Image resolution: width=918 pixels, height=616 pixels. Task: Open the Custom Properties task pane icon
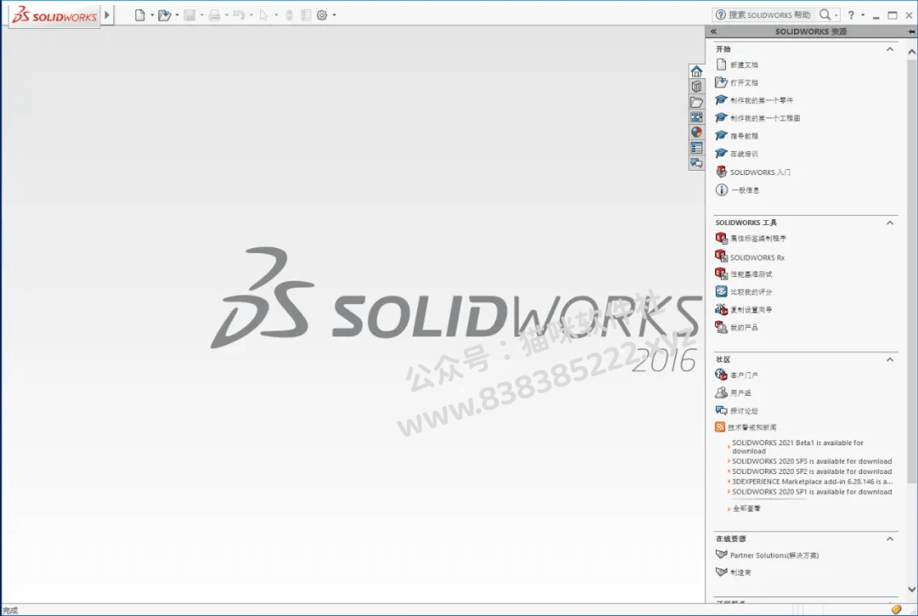(696, 148)
